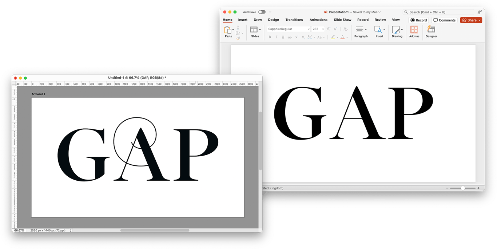Toggle Subscript formatting
The width and height of the screenshot is (497, 249).
(x=303, y=37)
